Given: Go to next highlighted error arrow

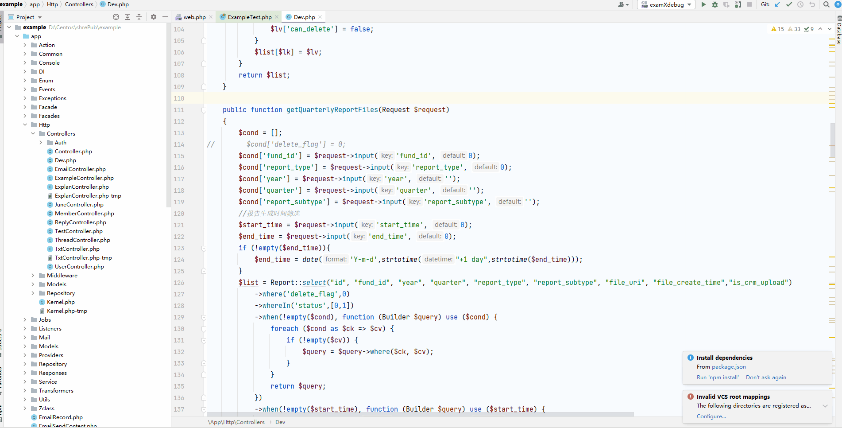Looking at the screenshot, I should coord(830,29).
